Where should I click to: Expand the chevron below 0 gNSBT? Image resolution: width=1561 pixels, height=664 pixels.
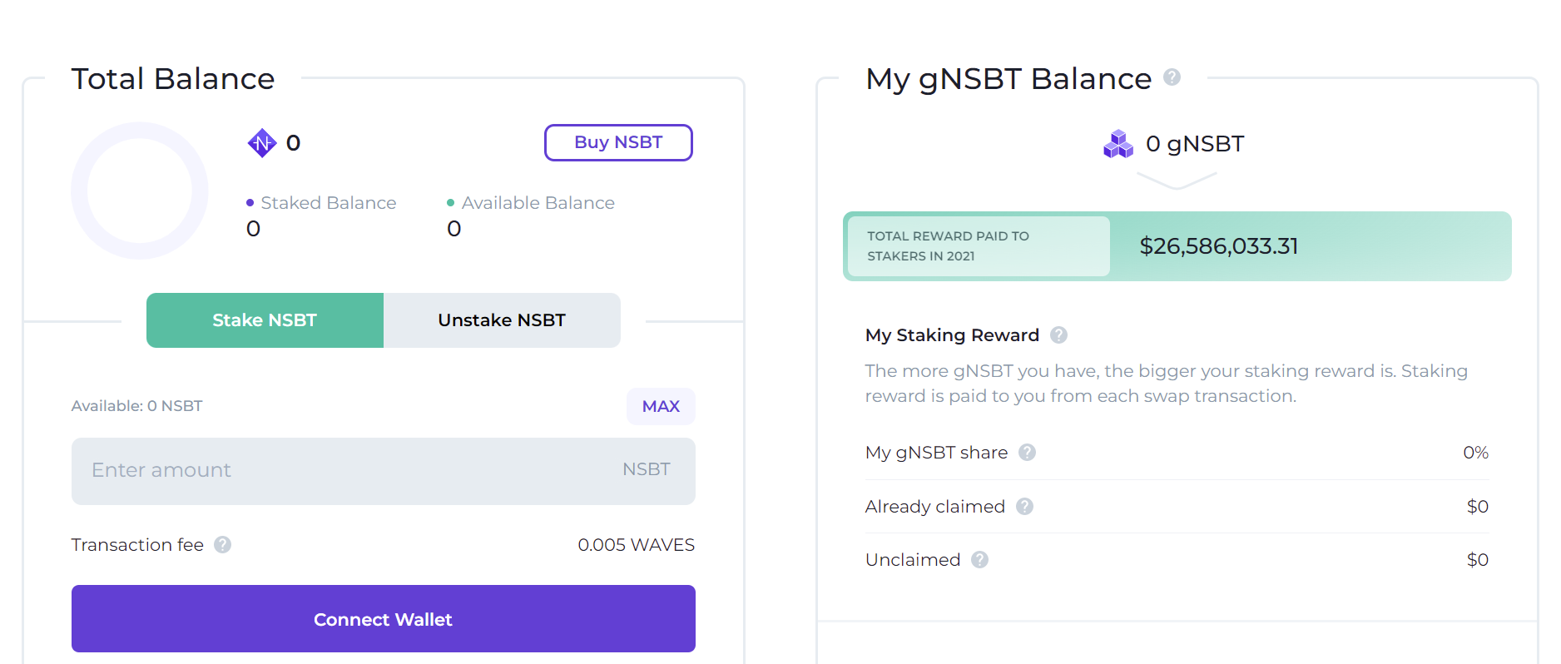1177,181
